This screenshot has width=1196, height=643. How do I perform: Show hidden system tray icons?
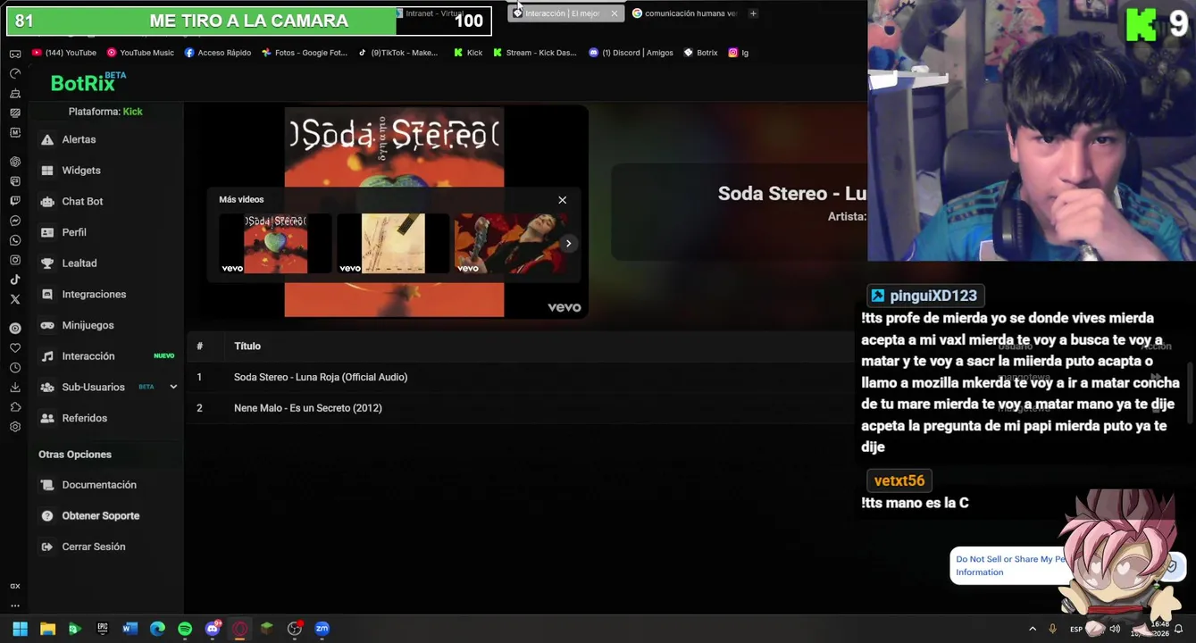[x=1033, y=629]
